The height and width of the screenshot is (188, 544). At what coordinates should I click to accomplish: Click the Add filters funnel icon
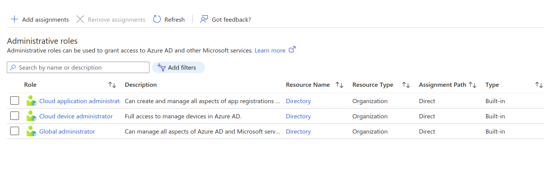(162, 67)
